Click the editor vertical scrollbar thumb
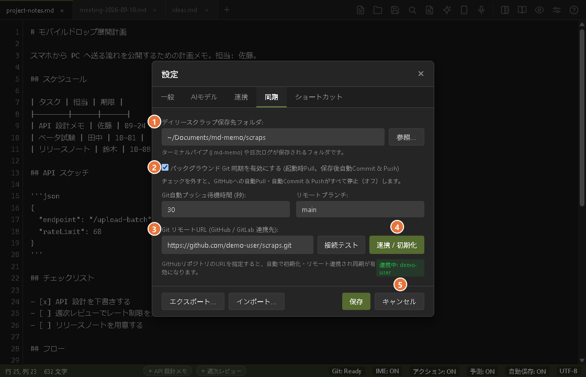 (x=582, y=117)
